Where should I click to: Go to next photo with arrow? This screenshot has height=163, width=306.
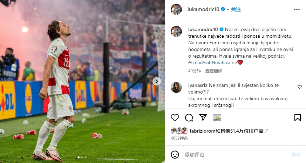pos(157,81)
